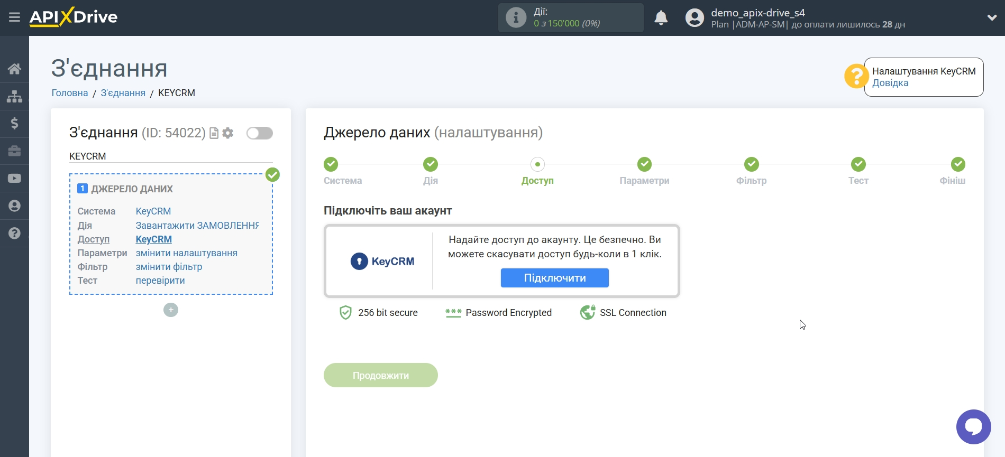Click the Password Encrypted asterisks icon
Viewport: 1005px width, 457px height.
click(x=453, y=313)
